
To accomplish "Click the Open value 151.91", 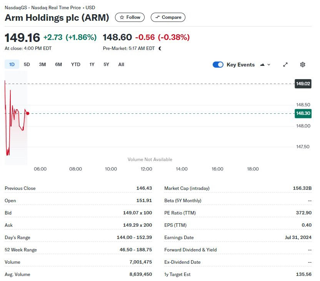I will 144,200.
